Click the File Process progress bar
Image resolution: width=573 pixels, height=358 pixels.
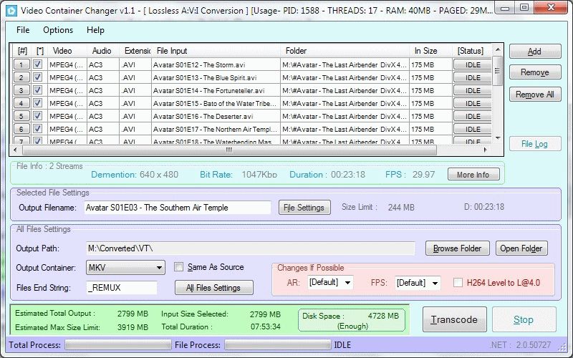coord(277,344)
